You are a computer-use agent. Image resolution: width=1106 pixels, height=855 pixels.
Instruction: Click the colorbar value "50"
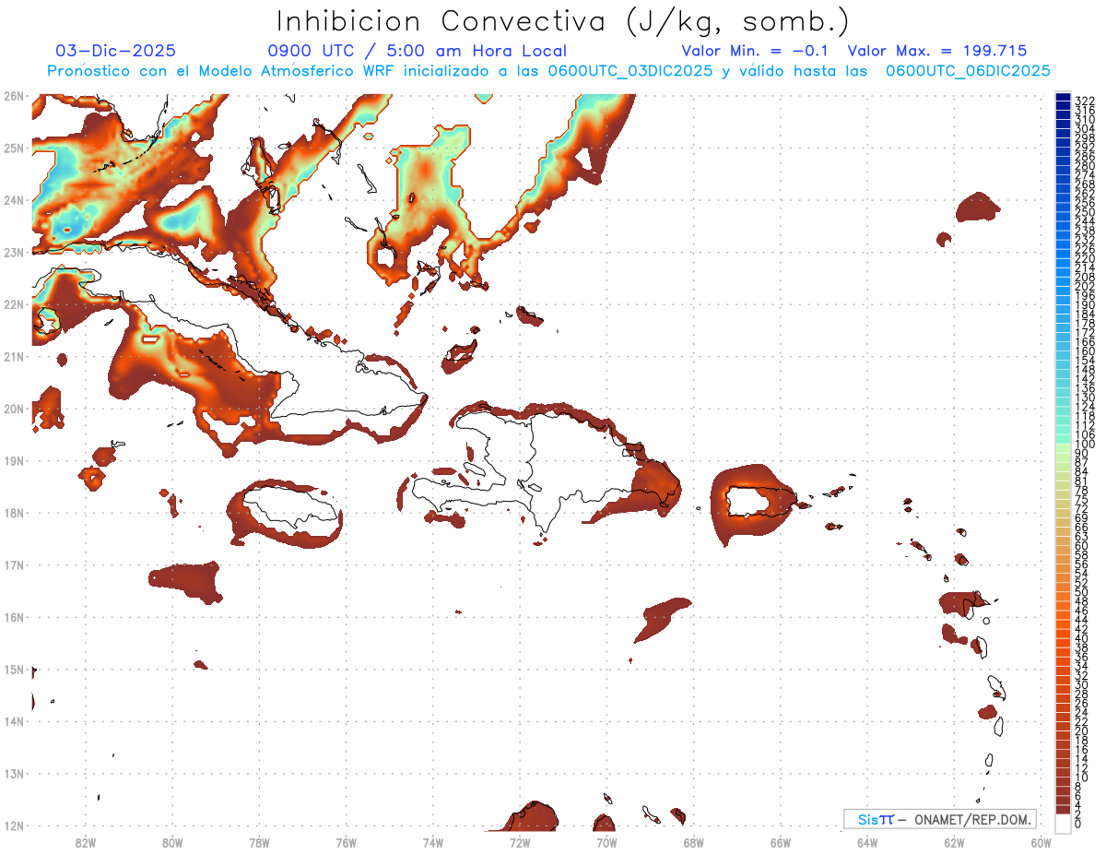pos(1082,592)
